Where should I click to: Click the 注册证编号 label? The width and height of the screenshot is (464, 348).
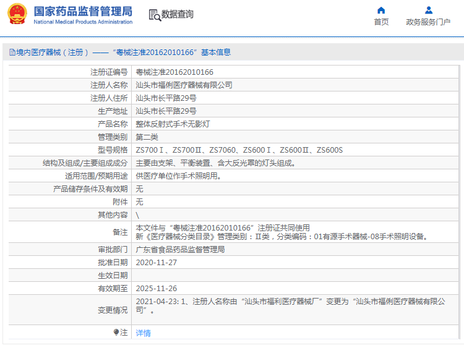click(109, 72)
